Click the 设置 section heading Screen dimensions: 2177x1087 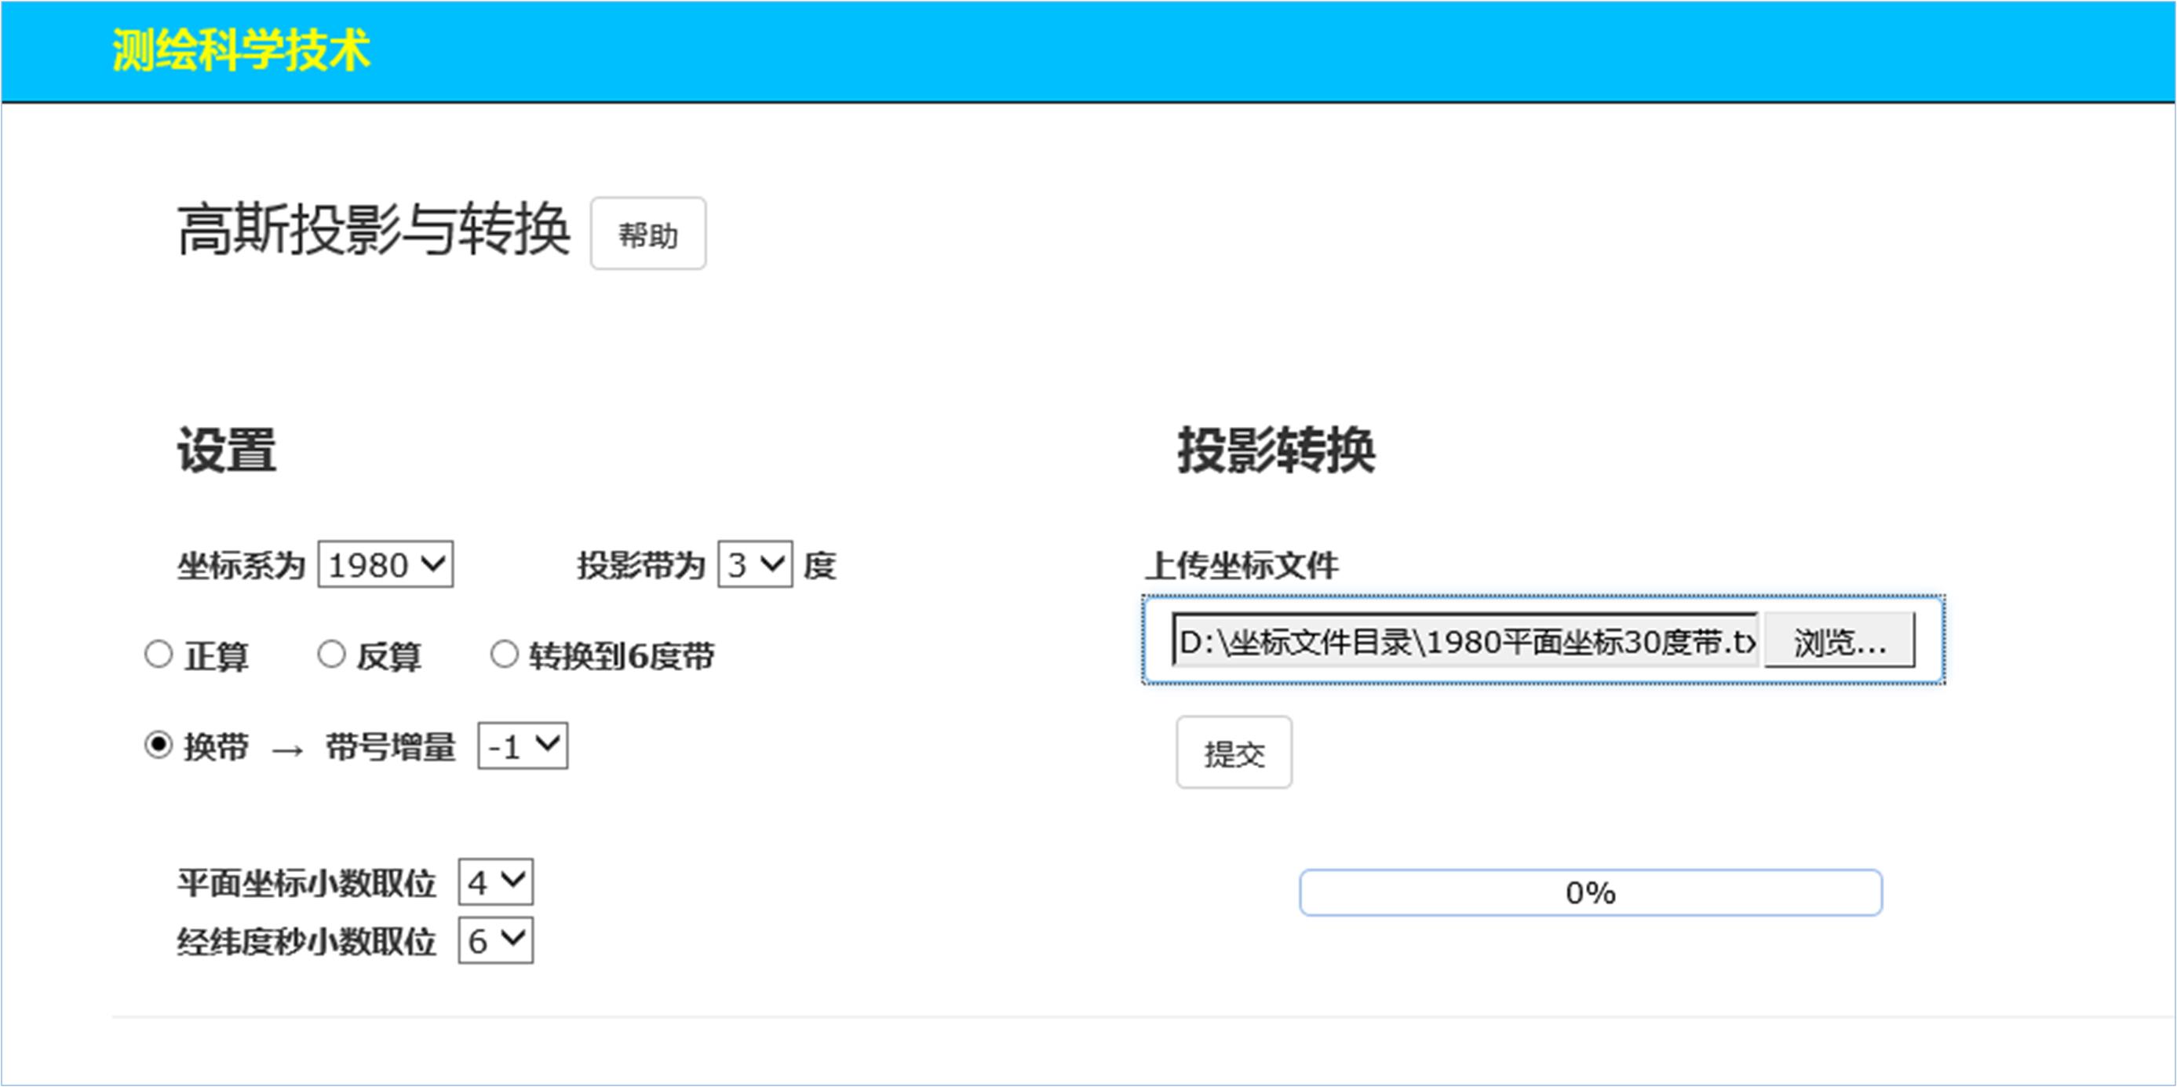click(227, 450)
